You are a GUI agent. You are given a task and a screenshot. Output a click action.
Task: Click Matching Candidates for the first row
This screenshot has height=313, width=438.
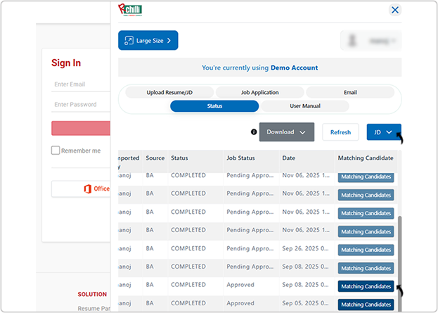[x=366, y=177]
